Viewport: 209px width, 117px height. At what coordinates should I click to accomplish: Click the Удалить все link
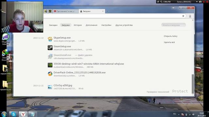[x=169, y=42]
